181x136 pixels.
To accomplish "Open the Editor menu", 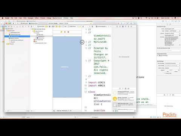I will point(37,18).
